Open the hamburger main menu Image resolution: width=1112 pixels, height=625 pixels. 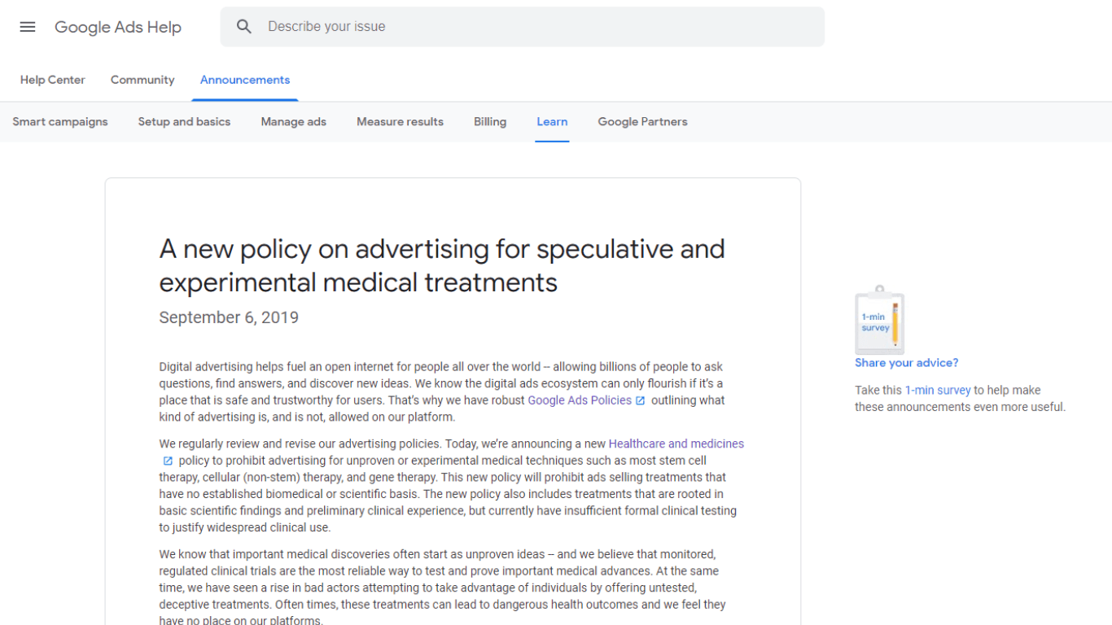tap(28, 27)
